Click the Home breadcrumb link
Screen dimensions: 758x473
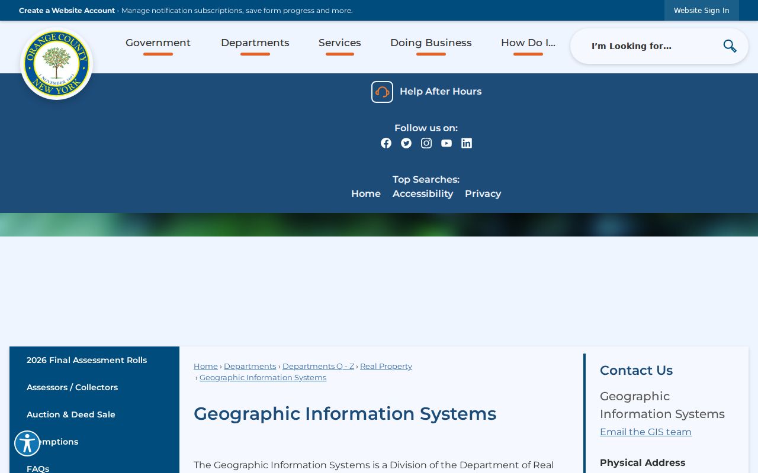click(x=205, y=367)
